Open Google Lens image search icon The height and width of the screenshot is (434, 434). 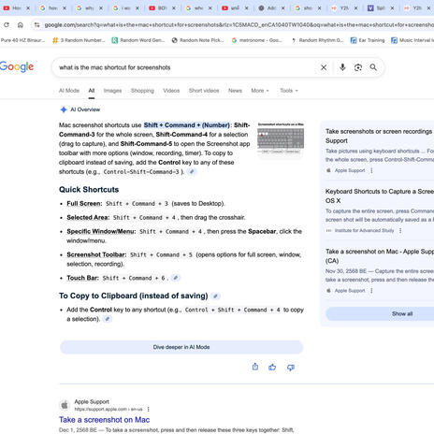[x=358, y=67]
